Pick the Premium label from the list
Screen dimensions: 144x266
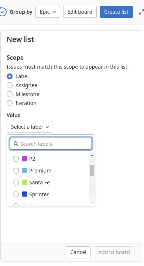[40, 171]
